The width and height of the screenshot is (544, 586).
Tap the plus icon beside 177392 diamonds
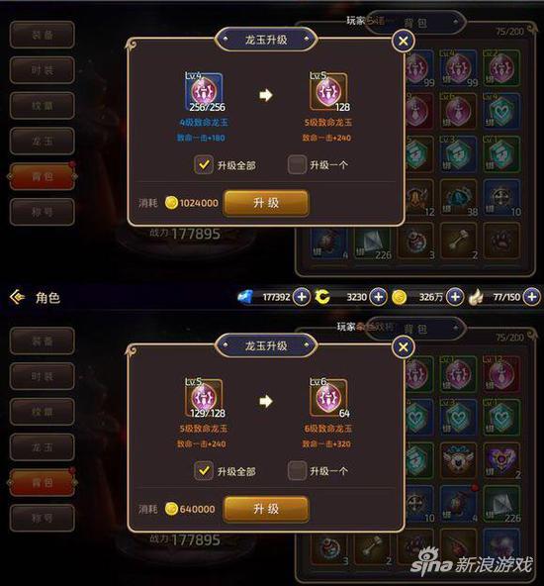302,297
